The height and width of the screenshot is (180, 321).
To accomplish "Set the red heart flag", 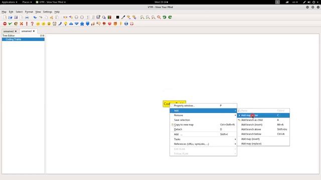I will click(109, 23).
